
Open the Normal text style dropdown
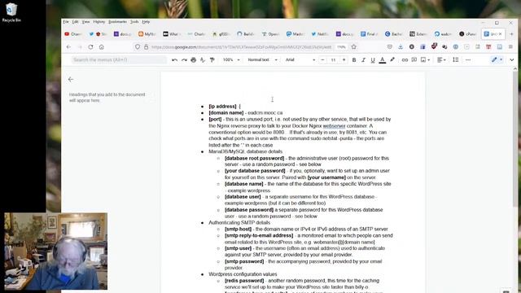coord(262,59)
